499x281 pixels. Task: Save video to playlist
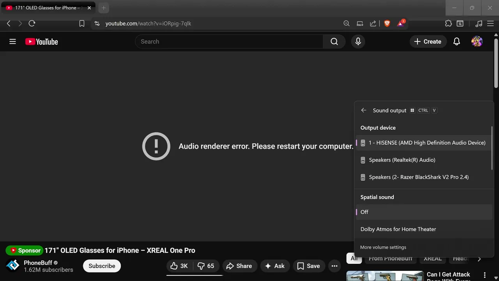[x=309, y=266]
